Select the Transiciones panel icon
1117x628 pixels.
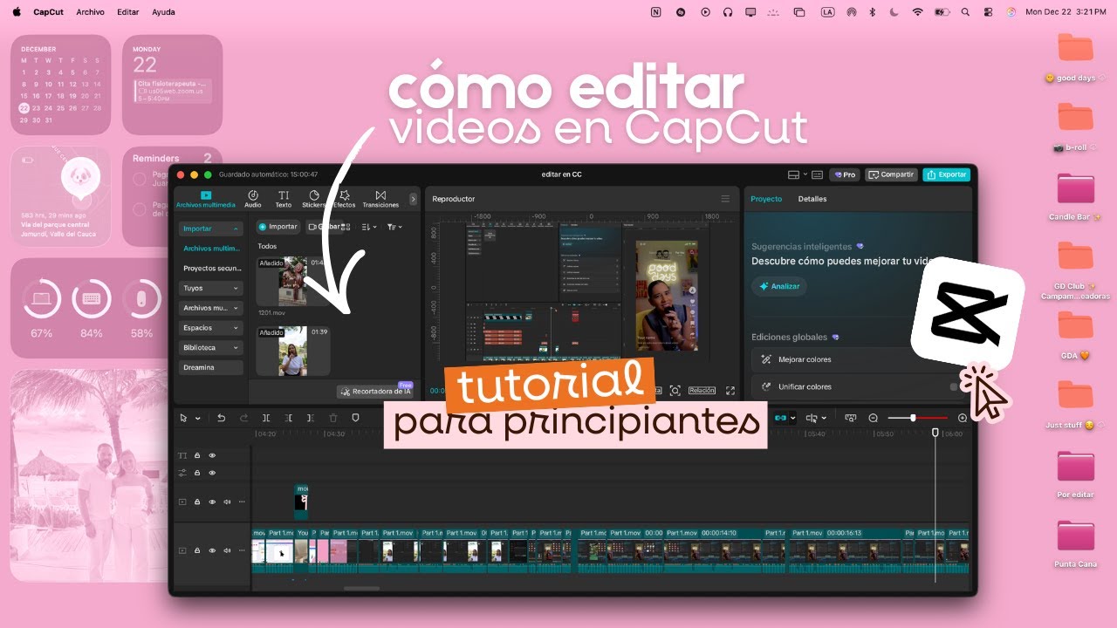click(380, 199)
